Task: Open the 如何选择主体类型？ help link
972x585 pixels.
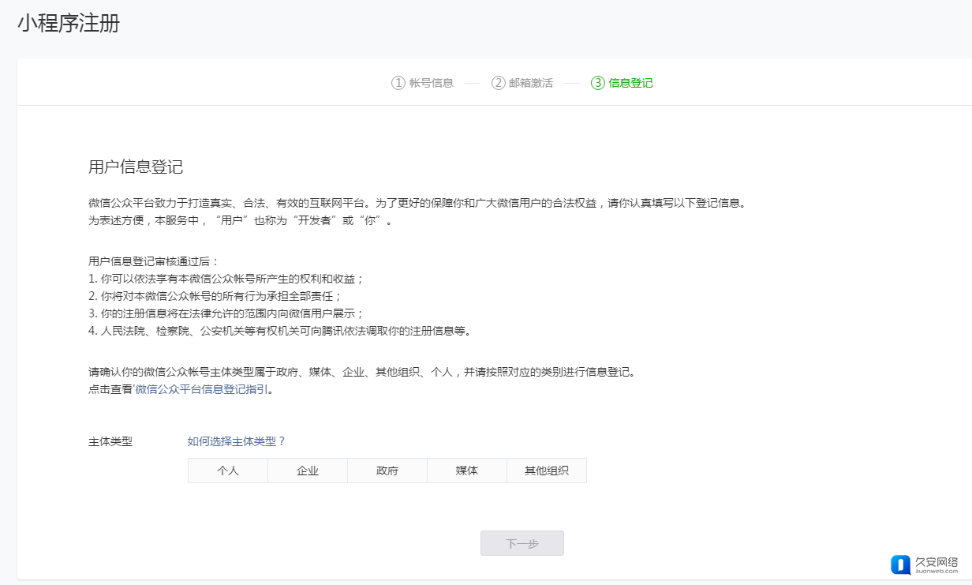Action: click(x=237, y=441)
